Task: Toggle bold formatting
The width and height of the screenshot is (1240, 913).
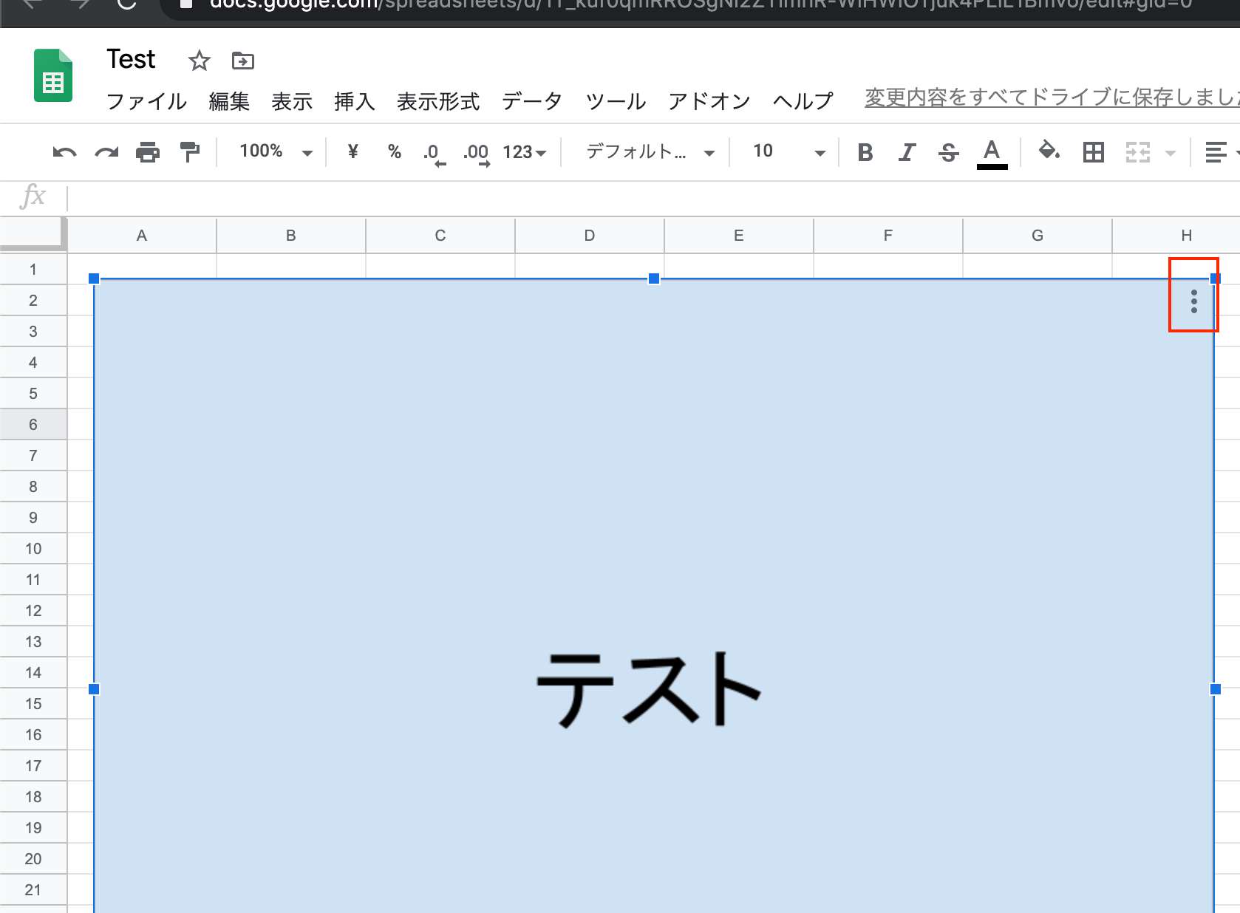Action: 865,152
